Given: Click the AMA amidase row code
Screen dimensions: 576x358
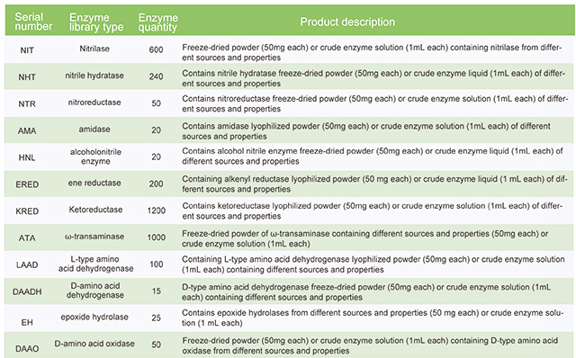Looking at the screenshot, I should coord(27,130).
